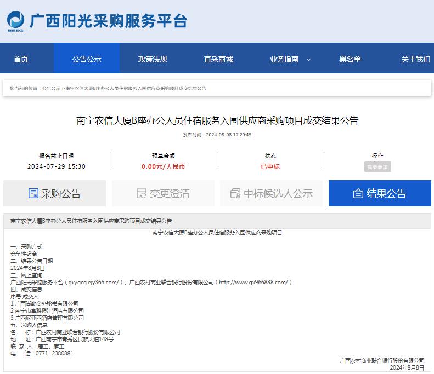Select the 结果公告 tab

(x=380, y=193)
